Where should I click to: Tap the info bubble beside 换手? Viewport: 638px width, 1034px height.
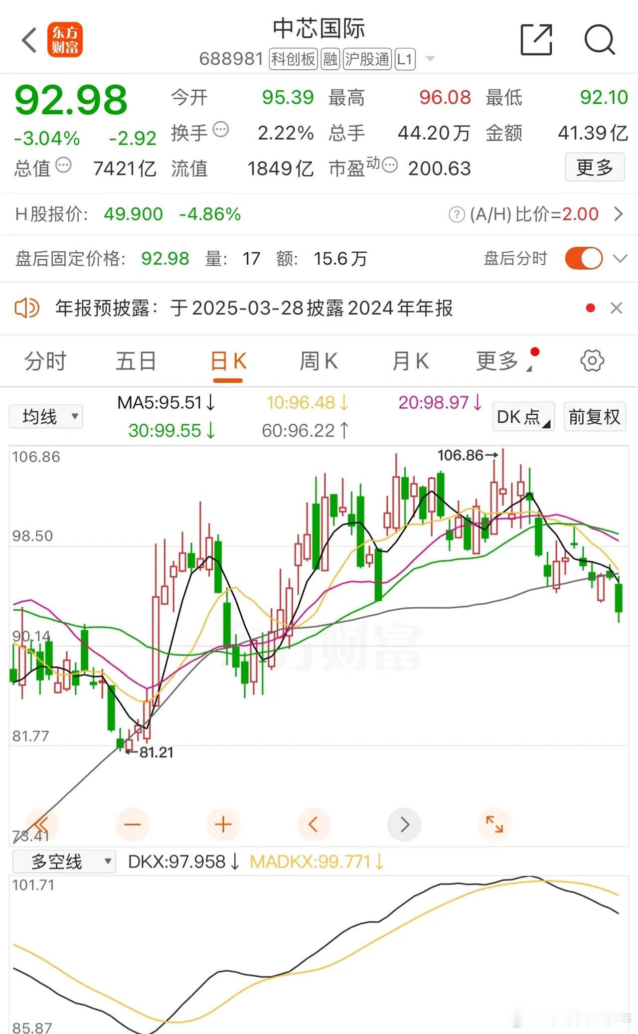pos(221,130)
